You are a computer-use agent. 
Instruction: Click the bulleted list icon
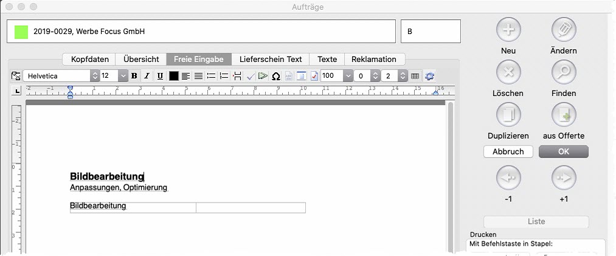[x=211, y=76]
